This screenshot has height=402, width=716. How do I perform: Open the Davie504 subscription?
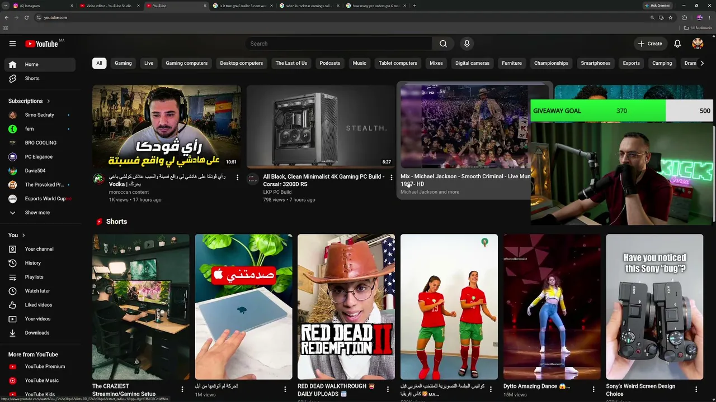click(x=39, y=171)
